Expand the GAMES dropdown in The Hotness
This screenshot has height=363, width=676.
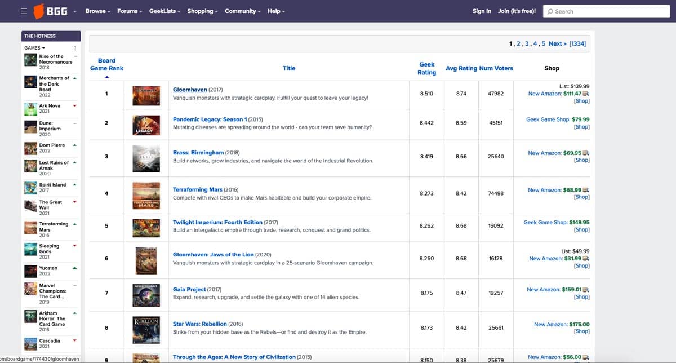tap(34, 48)
